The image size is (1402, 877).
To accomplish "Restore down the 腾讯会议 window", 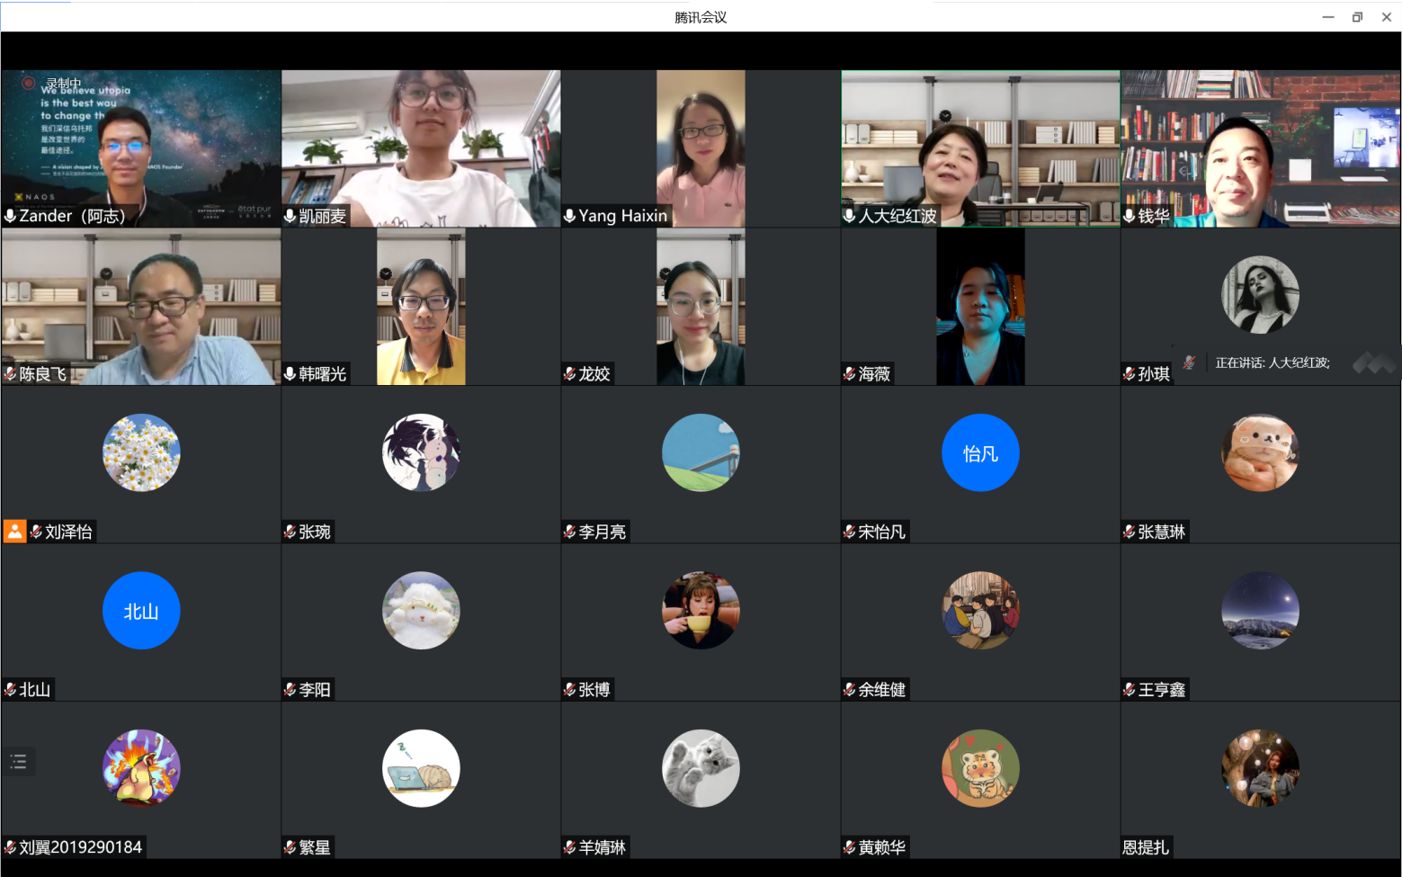I will pyautogui.click(x=1357, y=17).
